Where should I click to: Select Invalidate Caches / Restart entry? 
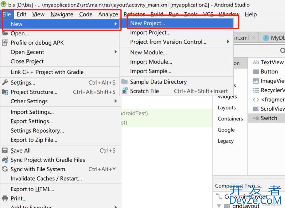coord(60,178)
